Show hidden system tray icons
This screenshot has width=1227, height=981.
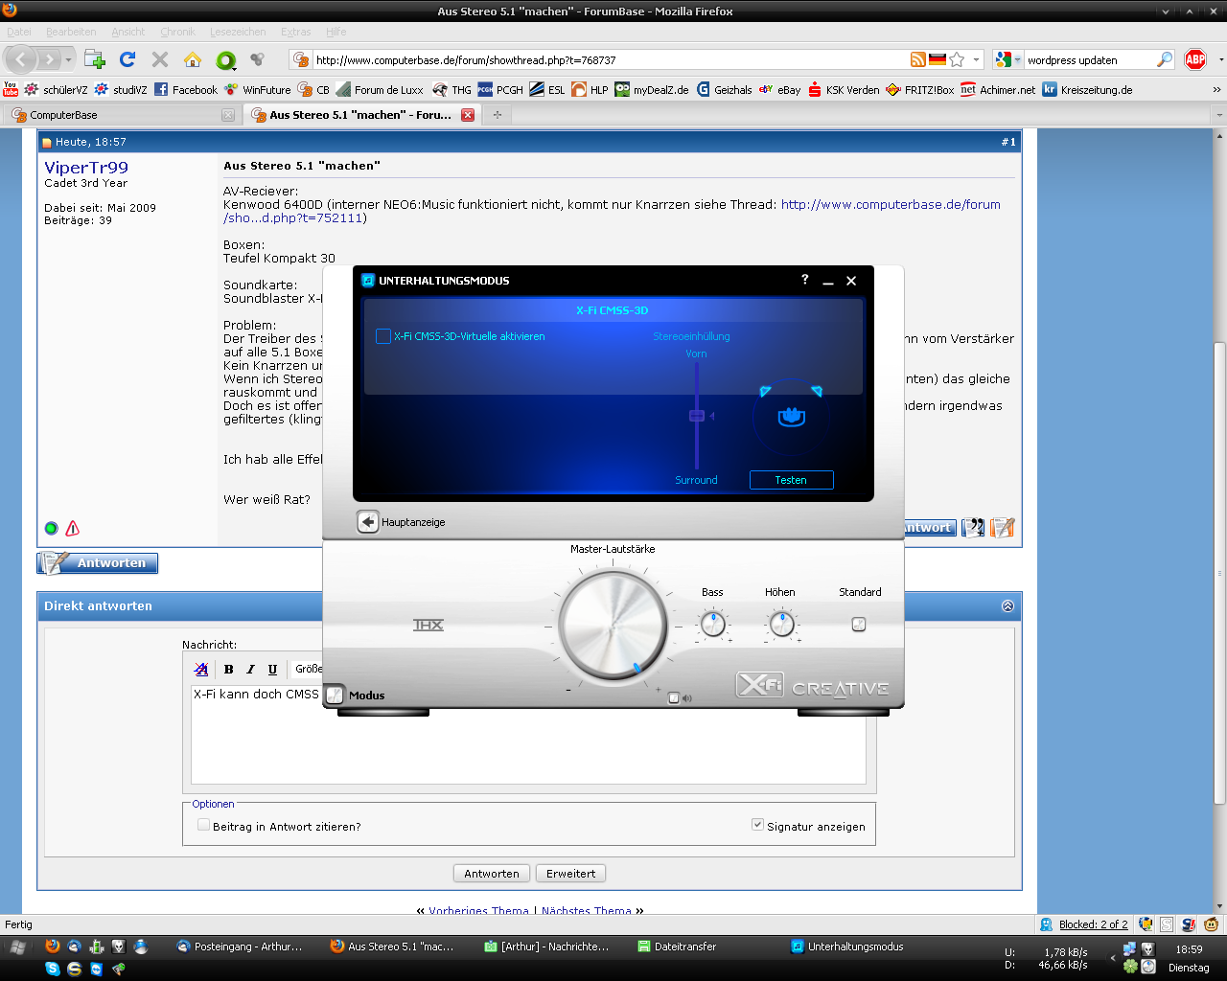(1113, 957)
